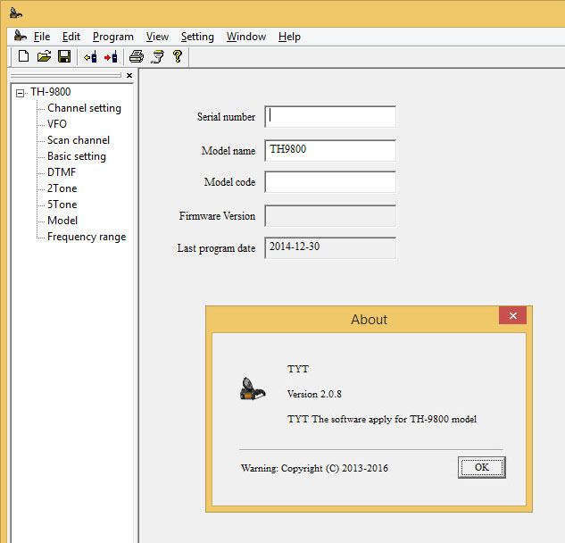Click the Version 2.0.8 text
The image size is (565, 543).
(314, 394)
